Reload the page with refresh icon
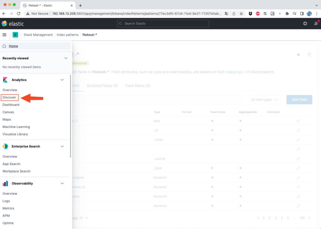The image size is (321, 229). coord(18,14)
